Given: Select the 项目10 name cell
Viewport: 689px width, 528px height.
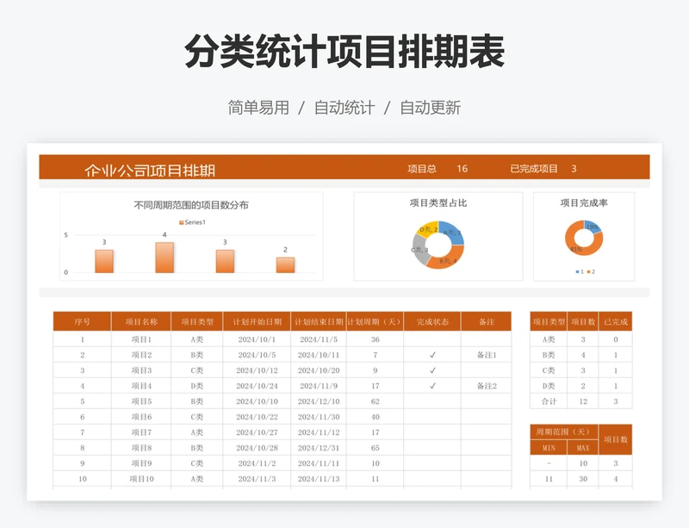Looking at the screenshot, I should click(x=141, y=479).
